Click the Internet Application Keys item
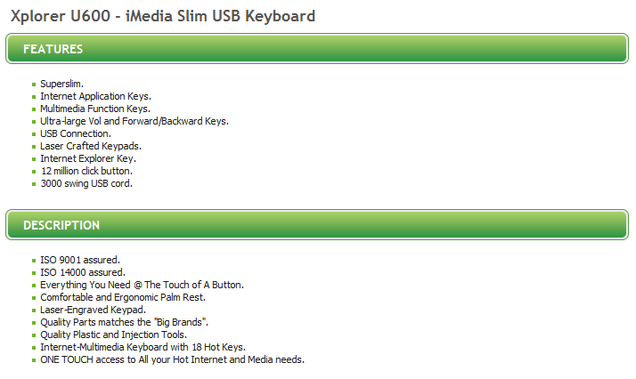636x379 pixels. point(95,96)
